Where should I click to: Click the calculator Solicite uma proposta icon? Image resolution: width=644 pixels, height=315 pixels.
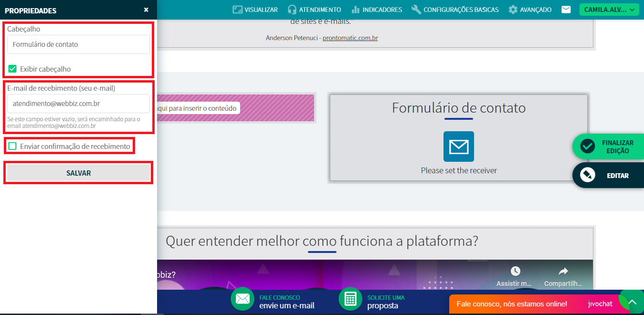pos(350,299)
